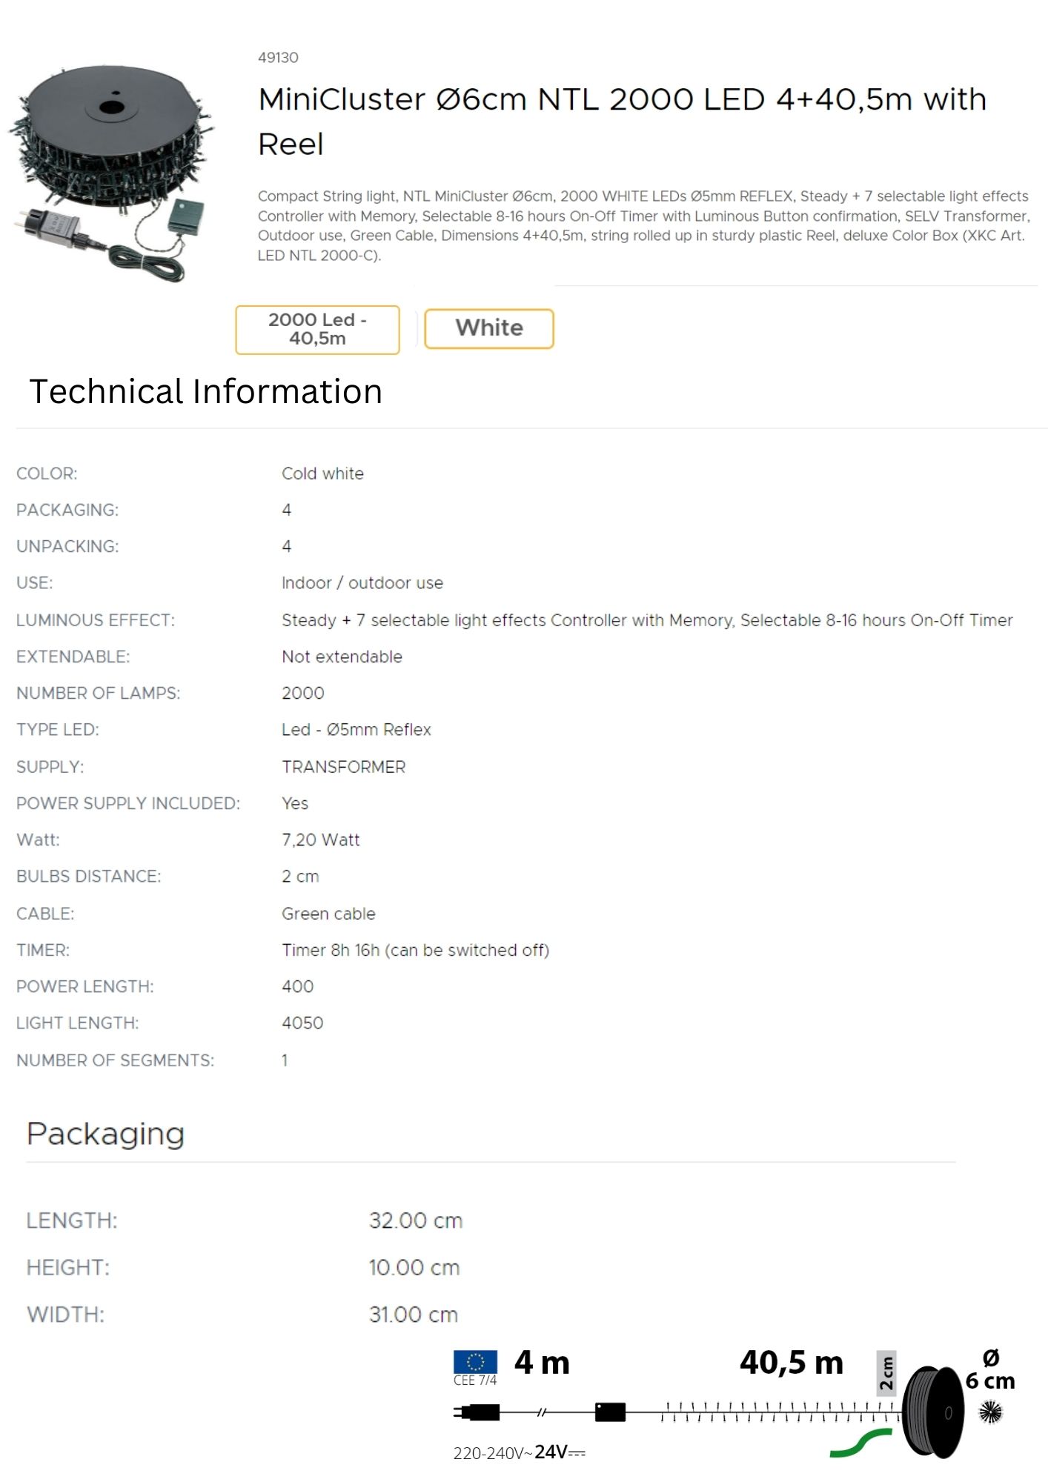Select the 2000 Led - 40,5m option
The image size is (1048, 1482).
tap(317, 329)
